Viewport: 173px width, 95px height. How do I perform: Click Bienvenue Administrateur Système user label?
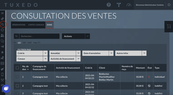150,5
